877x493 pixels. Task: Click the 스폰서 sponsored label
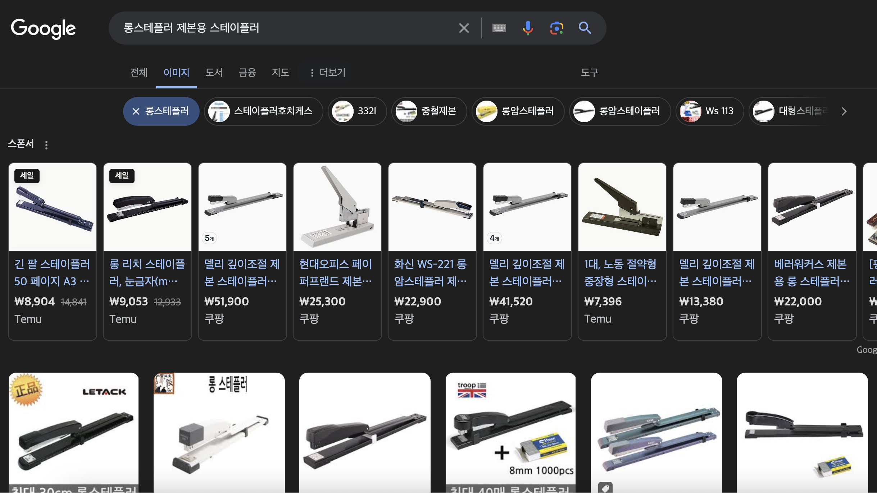[21, 144]
